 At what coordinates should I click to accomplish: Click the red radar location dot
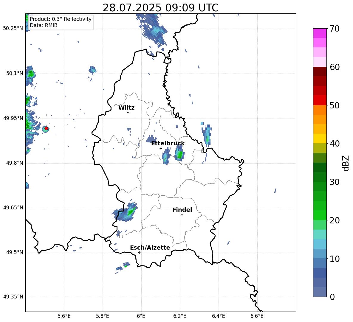click(x=46, y=128)
